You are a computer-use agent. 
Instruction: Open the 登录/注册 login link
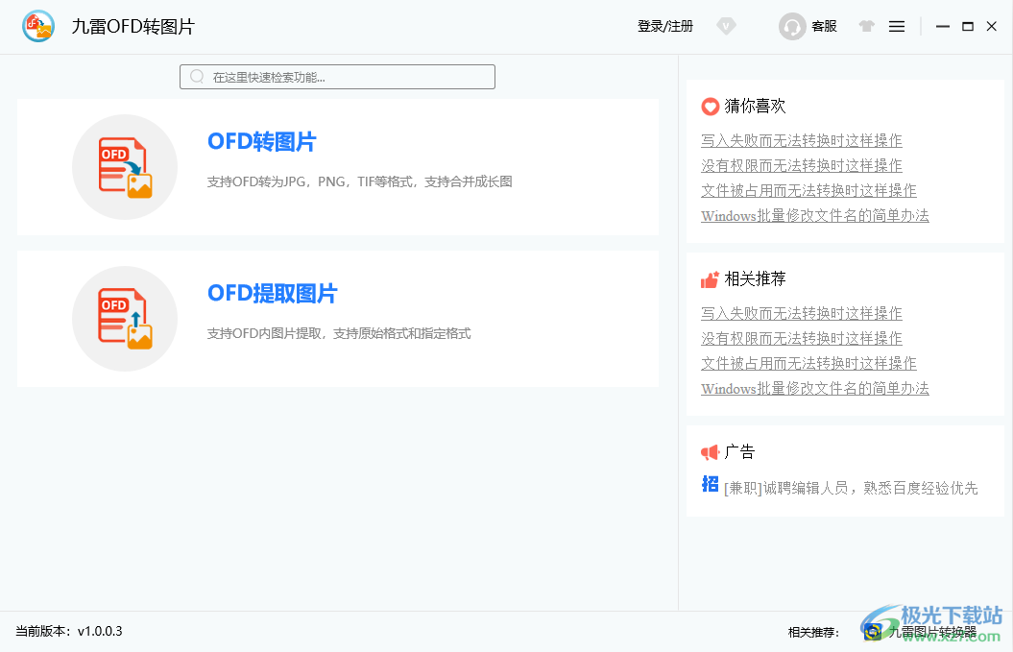tap(664, 27)
